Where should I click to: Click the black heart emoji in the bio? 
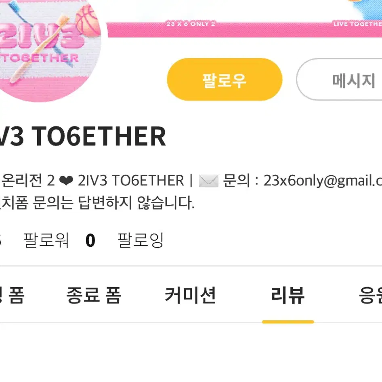(x=66, y=181)
